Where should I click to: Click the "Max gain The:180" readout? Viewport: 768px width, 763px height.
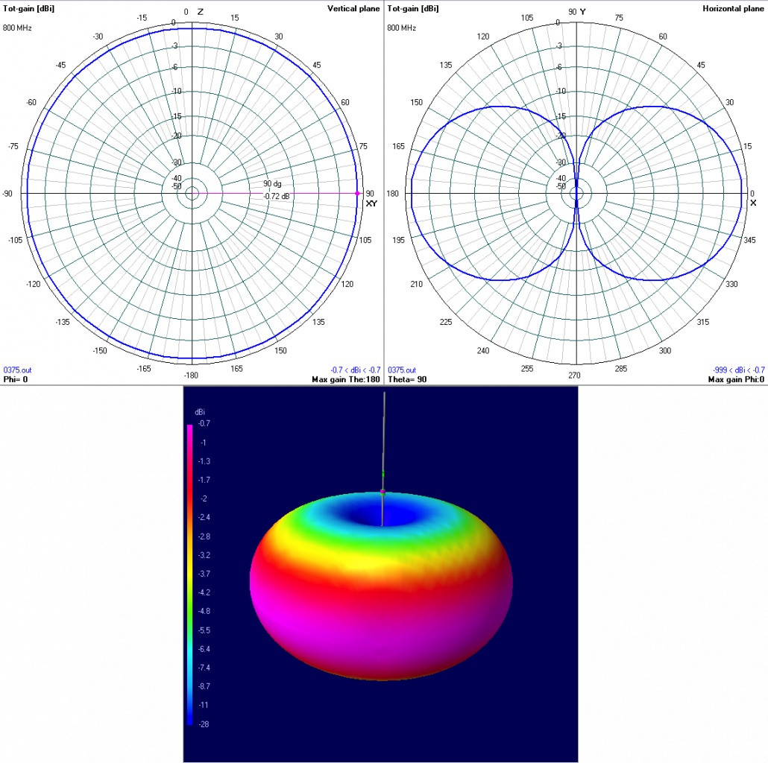(346, 379)
